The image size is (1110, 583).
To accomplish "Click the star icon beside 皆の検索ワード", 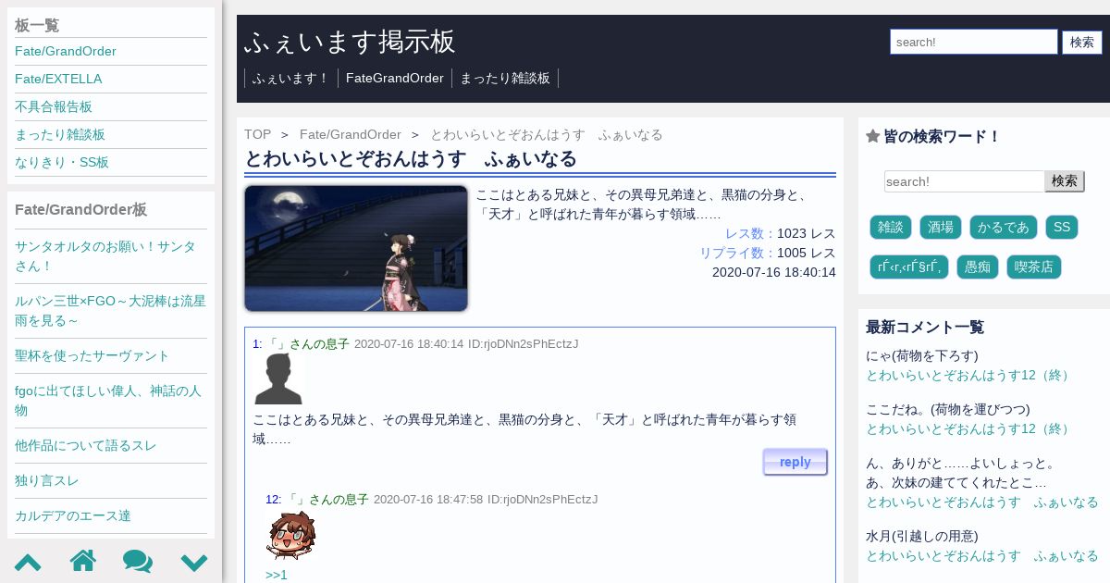I will pos(872,136).
